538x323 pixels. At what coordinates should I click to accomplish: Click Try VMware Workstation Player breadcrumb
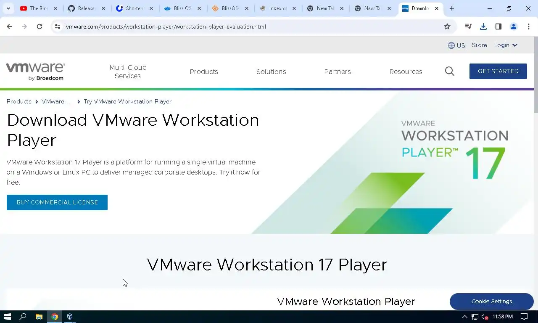128,101
